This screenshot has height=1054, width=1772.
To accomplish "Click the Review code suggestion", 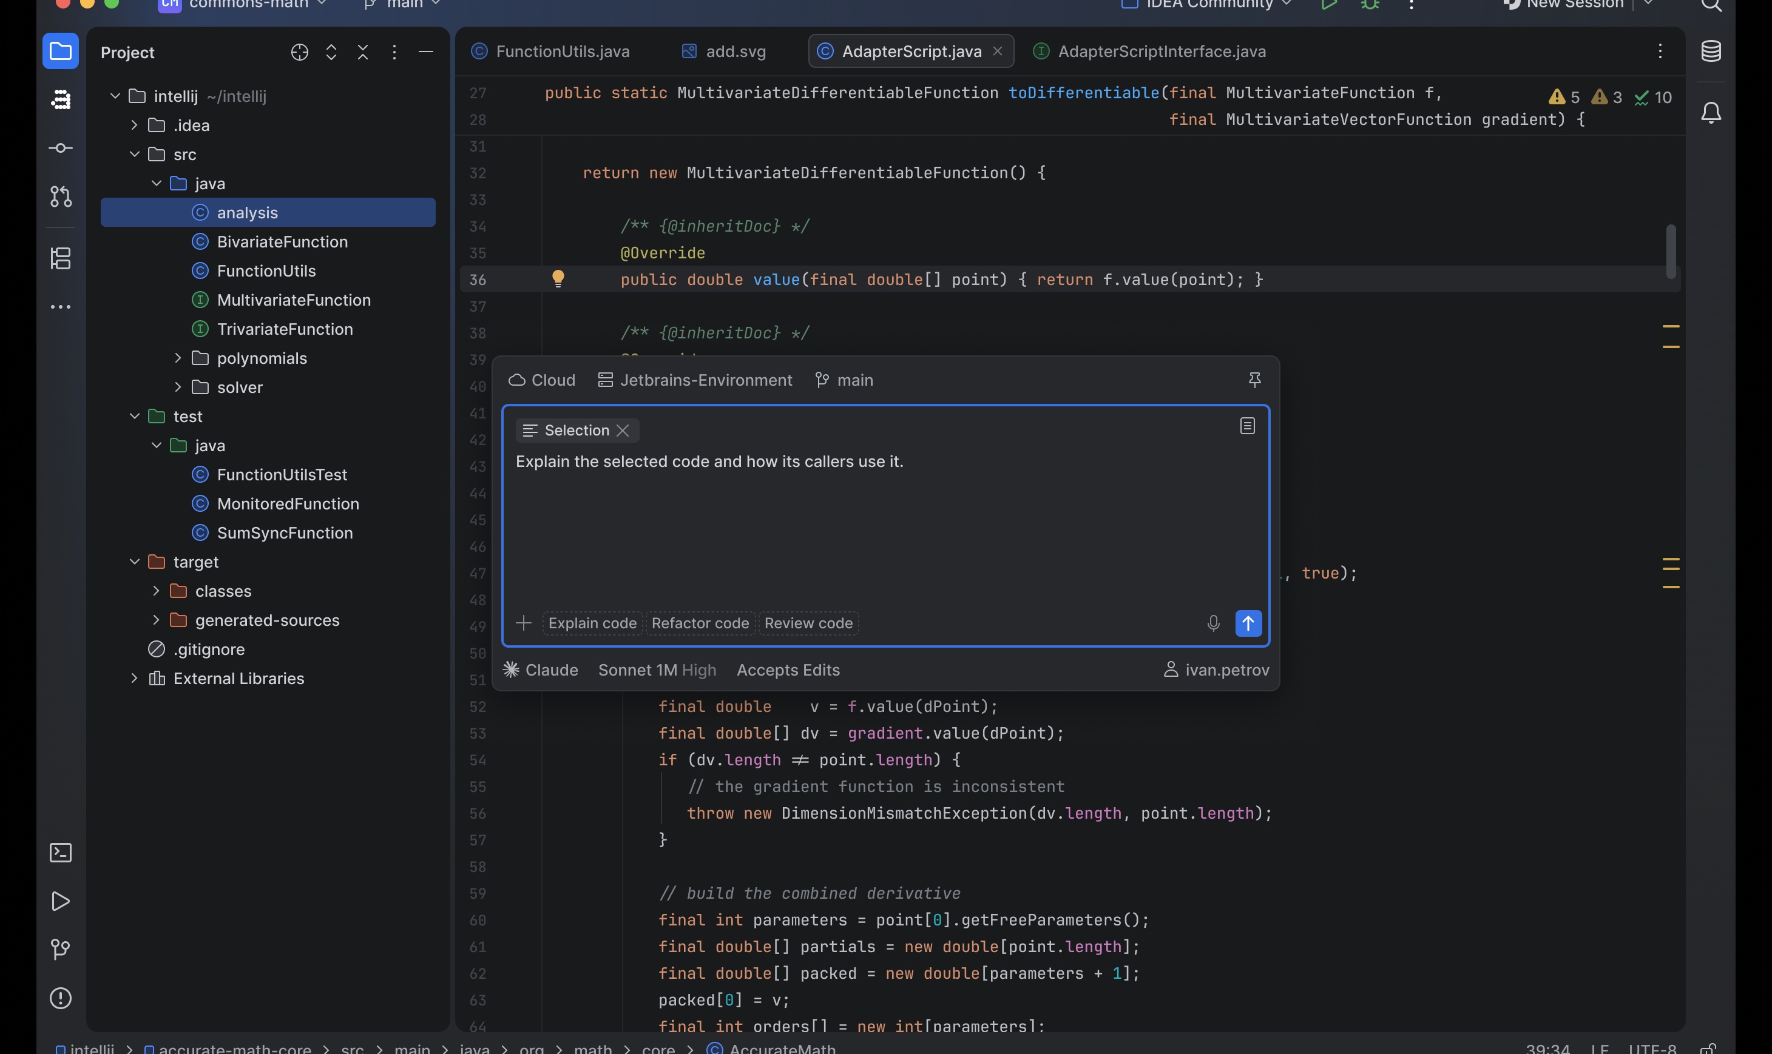I will tap(808, 623).
